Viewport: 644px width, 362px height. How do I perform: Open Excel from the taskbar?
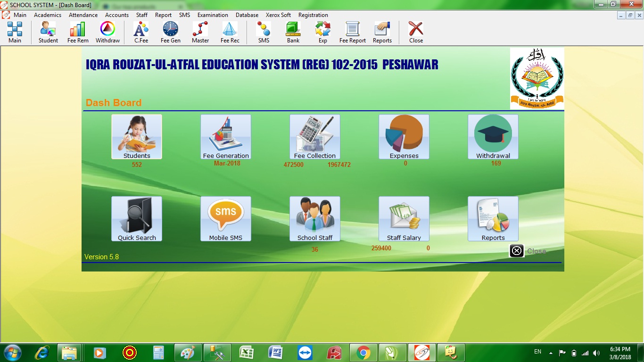[247, 353]
